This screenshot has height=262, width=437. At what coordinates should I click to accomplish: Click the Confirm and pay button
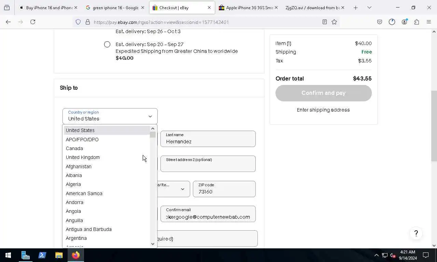(x=323, y=93)
